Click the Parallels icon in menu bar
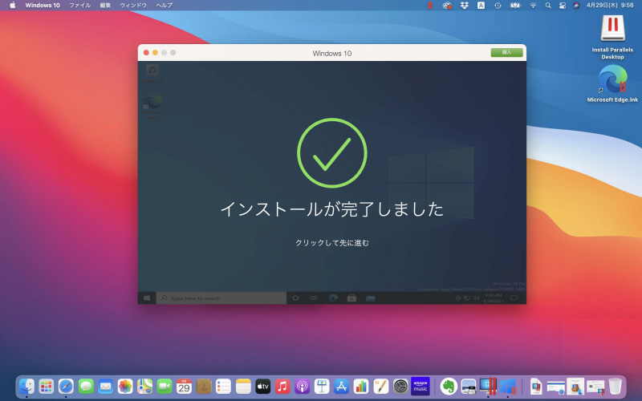The height and width of the screenshot is (401, 642). pyautogui.click(x=430, y=6)
